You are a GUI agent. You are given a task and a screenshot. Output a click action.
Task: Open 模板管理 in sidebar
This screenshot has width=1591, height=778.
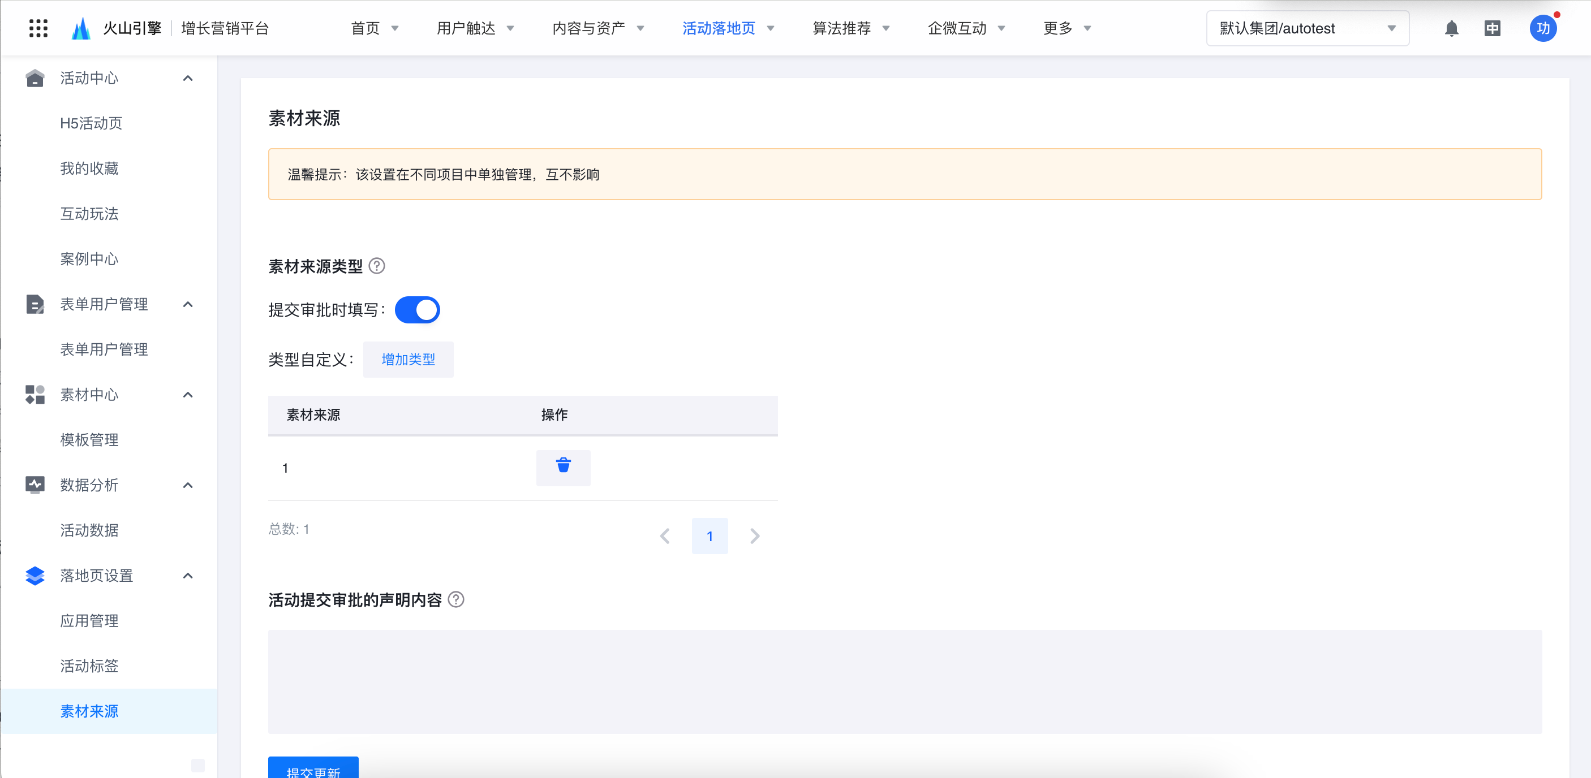[x=89, y=440]
